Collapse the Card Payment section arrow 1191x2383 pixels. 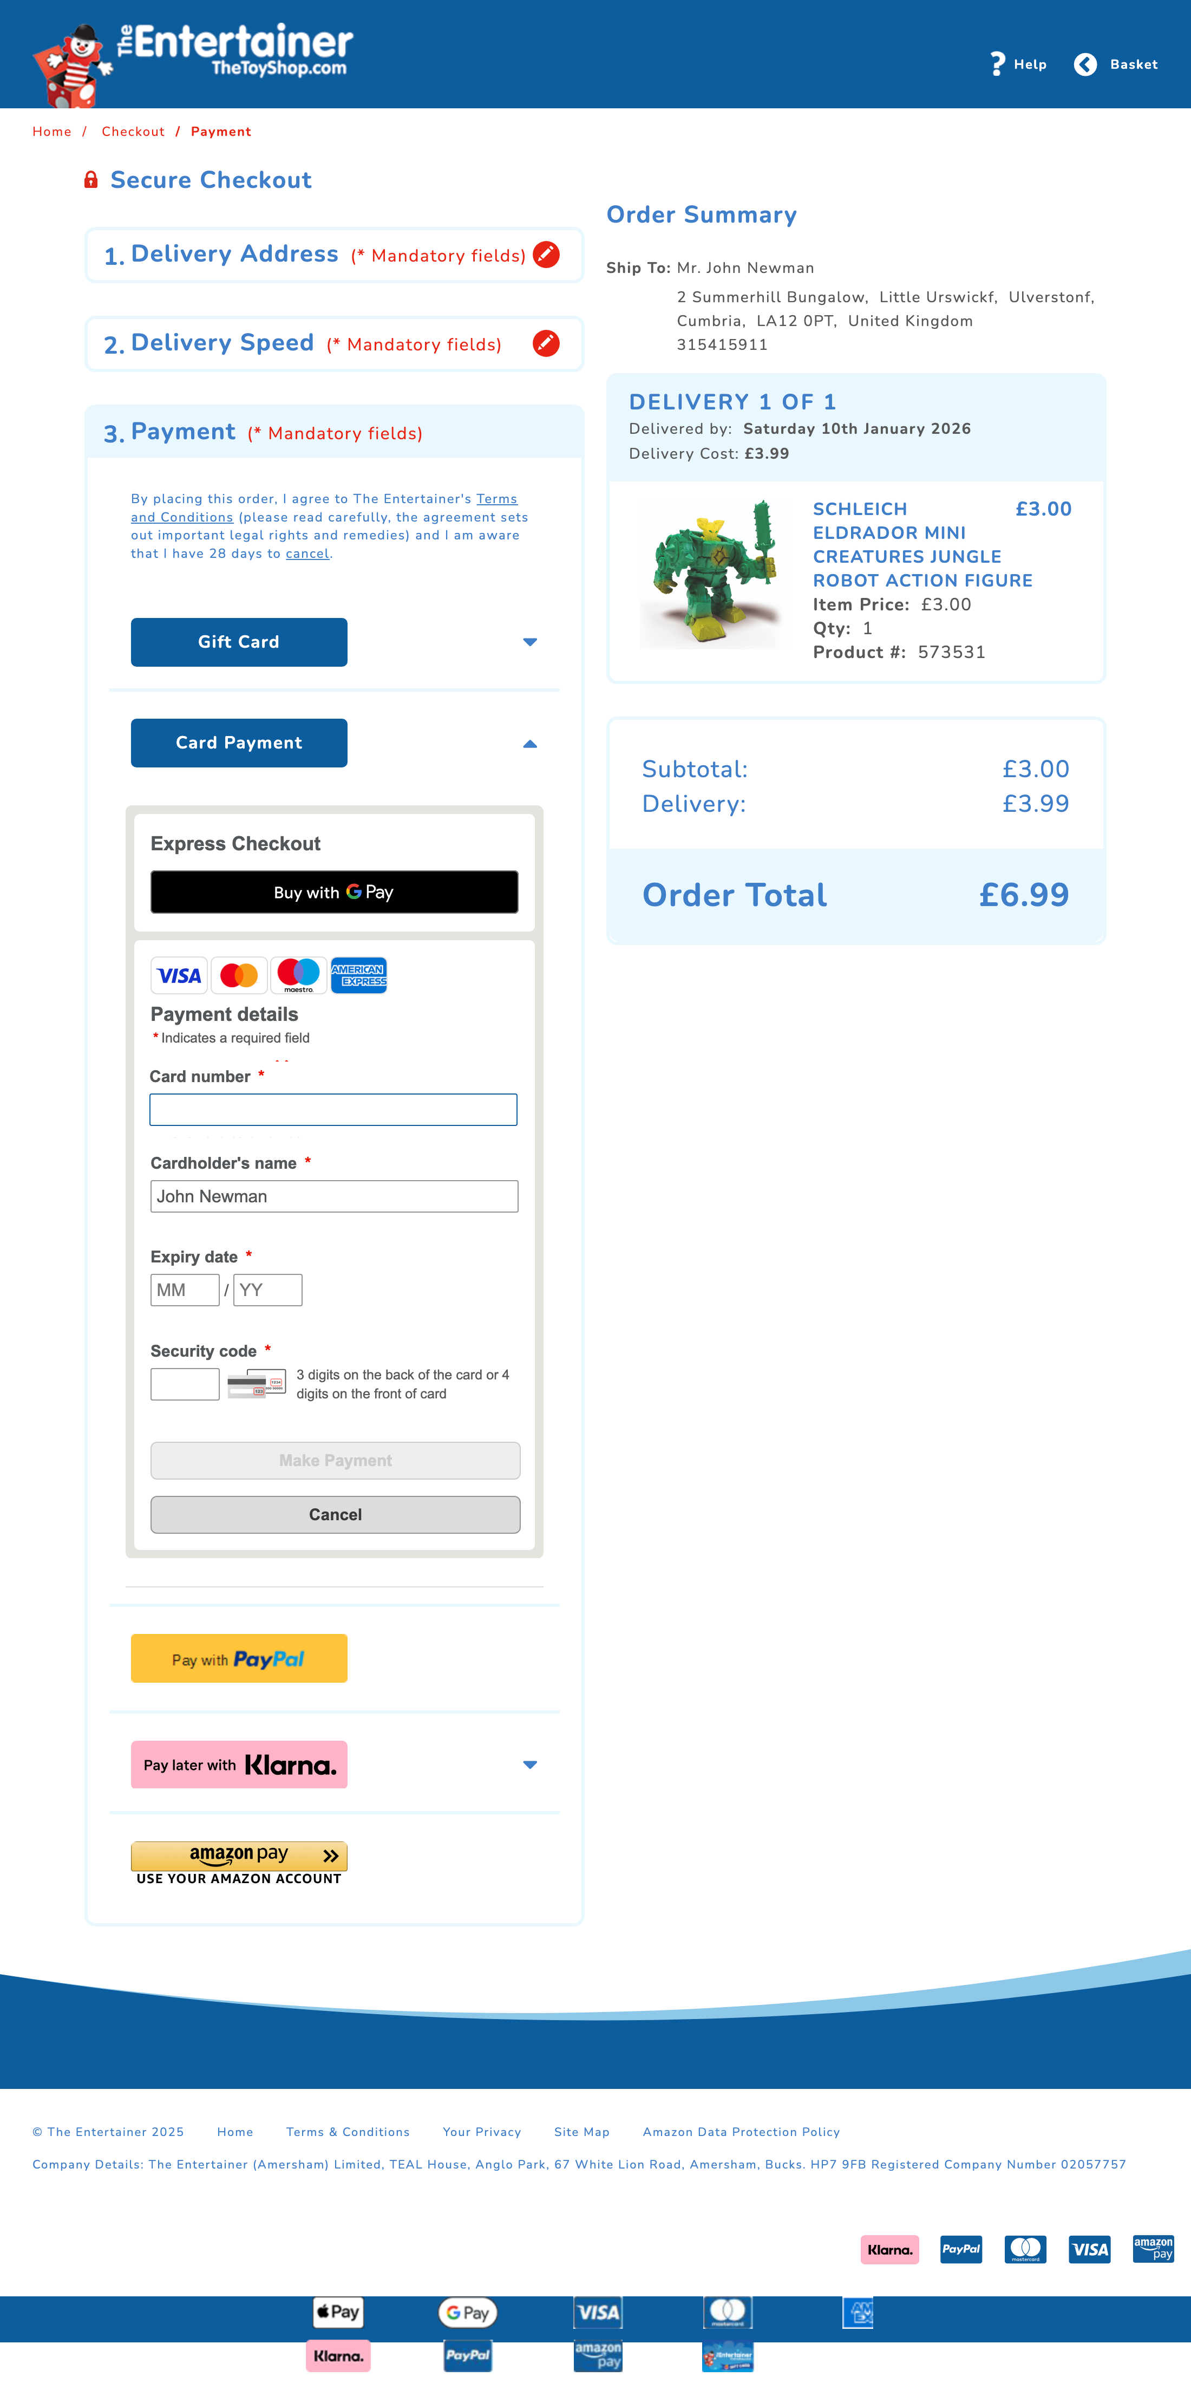(530, 744)
